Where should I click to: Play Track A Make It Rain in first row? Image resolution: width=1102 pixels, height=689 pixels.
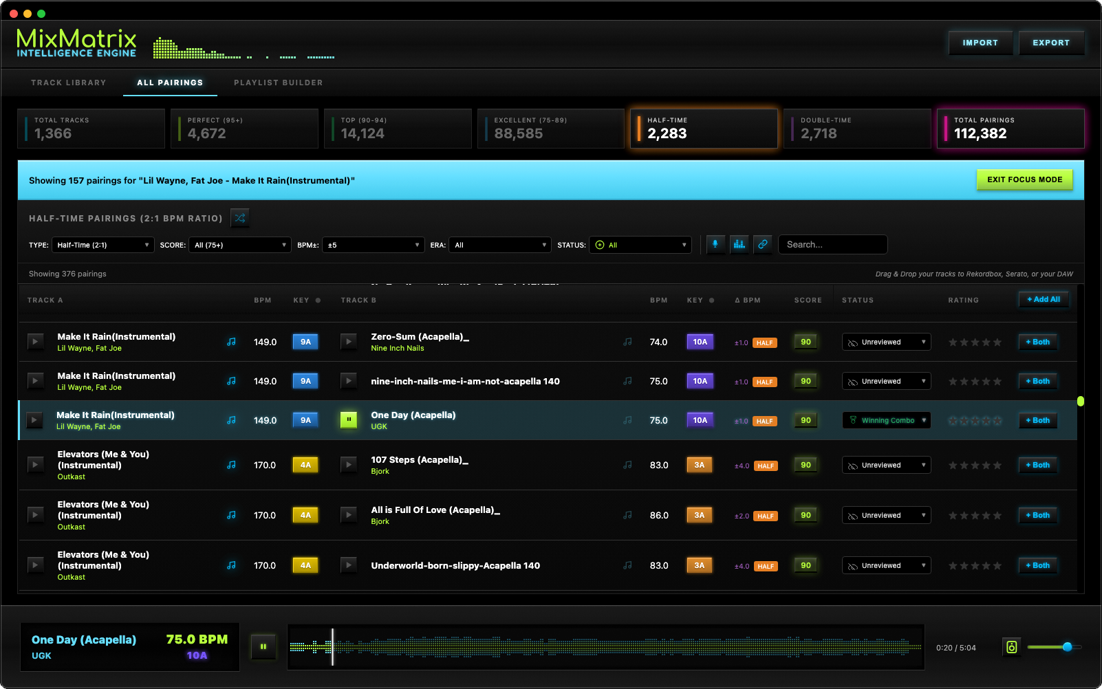tap(35, 342)
